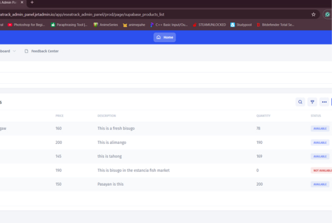
Task: Open the table filter icon
Action: 312,102
